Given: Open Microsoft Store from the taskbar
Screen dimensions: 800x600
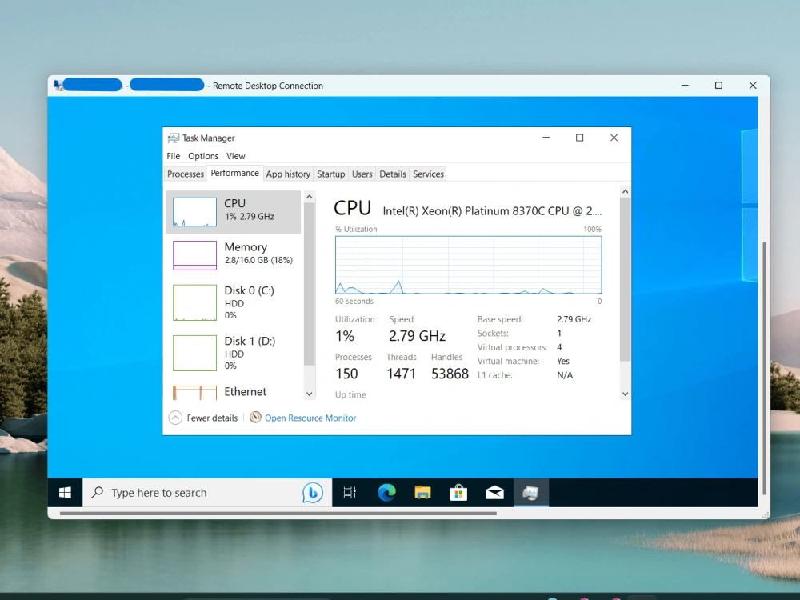Looking at the screenshot, I should point(458,492).
